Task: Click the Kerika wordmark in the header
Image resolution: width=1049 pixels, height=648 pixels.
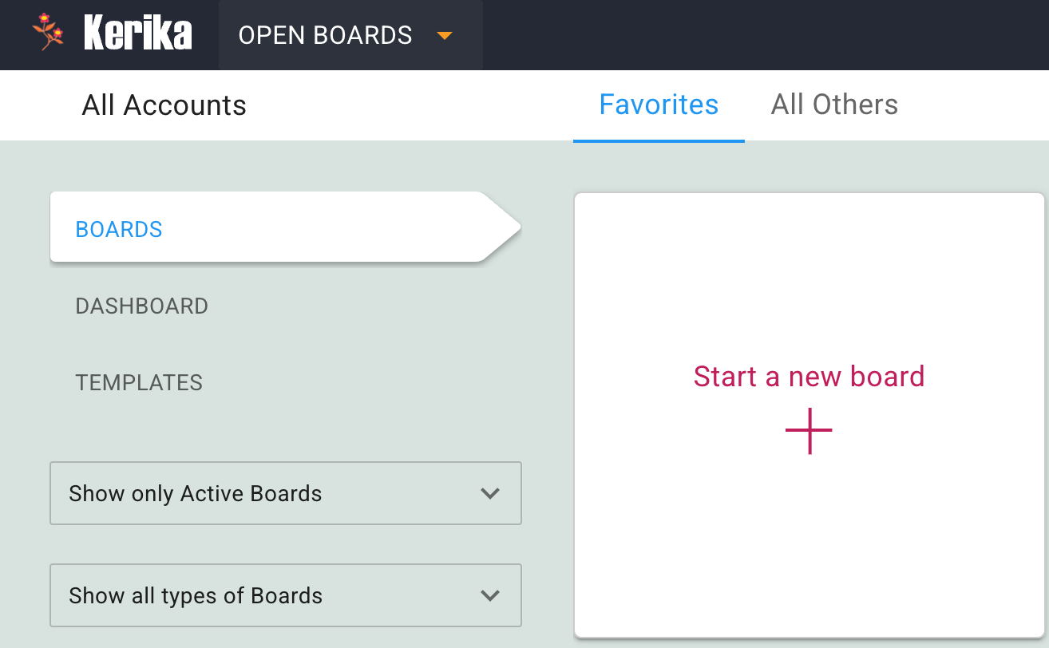Action: (137, 34)
